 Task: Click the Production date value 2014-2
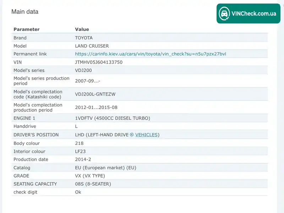[x=83, y=159]
